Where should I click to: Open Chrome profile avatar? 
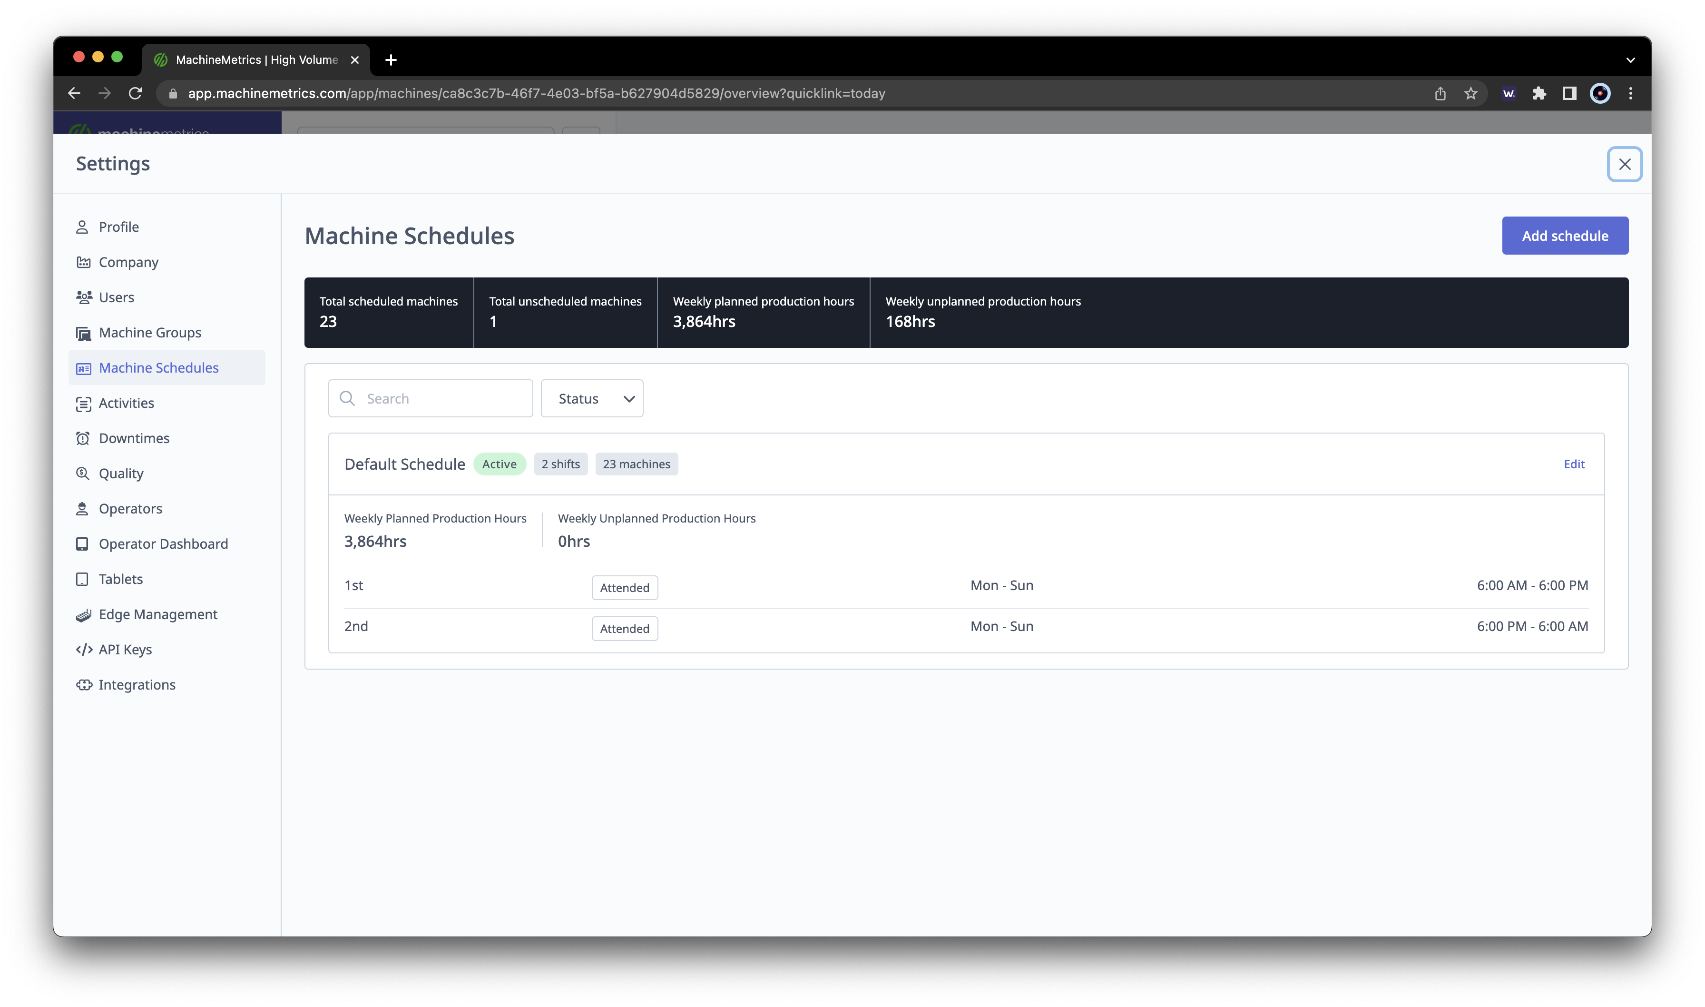click(1600, 94)
